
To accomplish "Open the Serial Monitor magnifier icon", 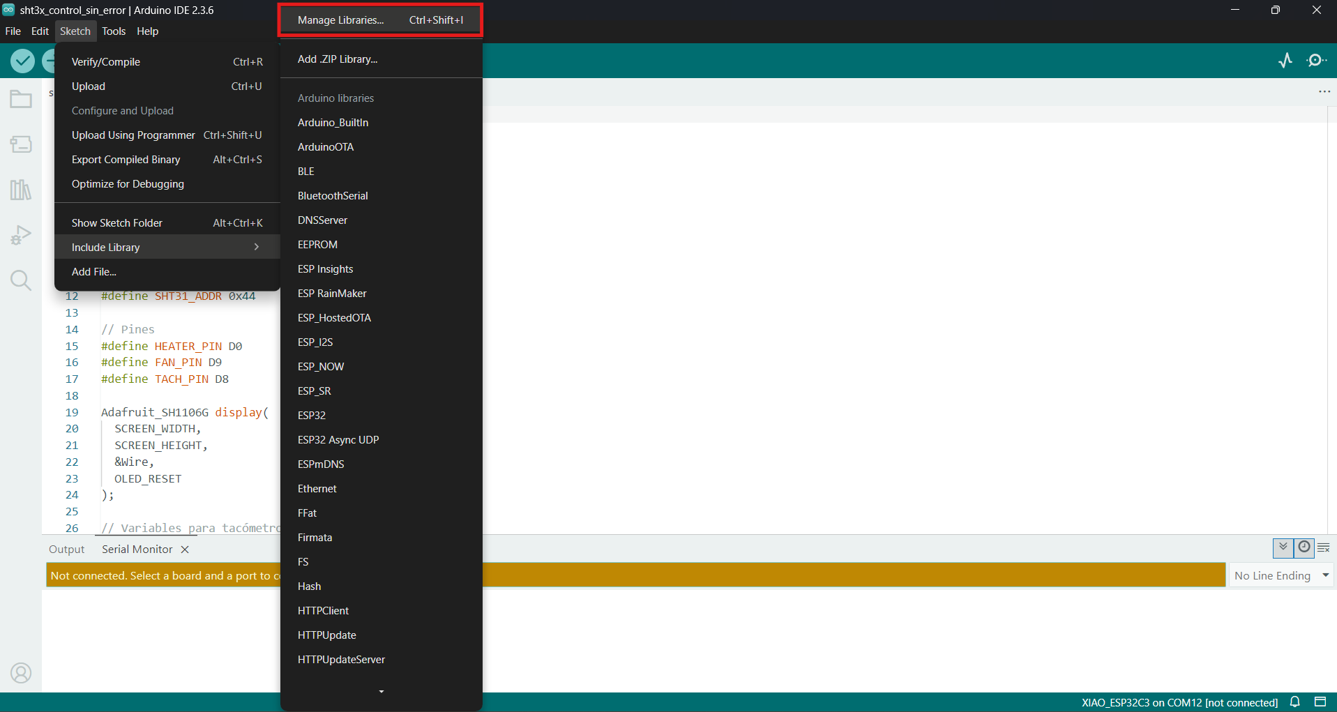I will coord(1317,61).
